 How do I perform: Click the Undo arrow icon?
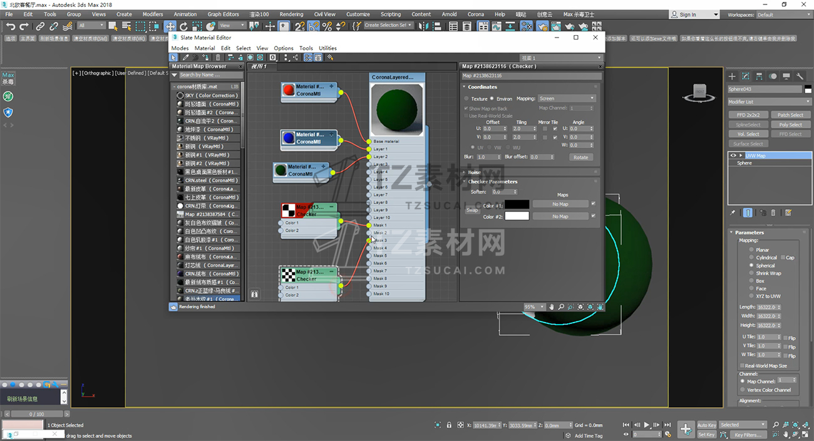tap(11, 26)
